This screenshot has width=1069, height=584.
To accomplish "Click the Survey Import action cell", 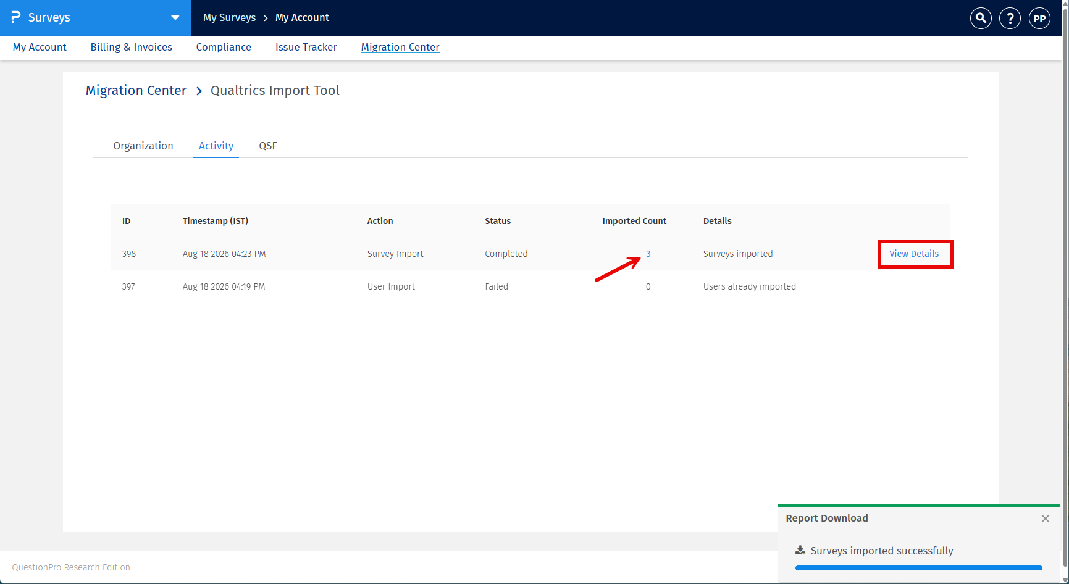I will click(395, 254).
